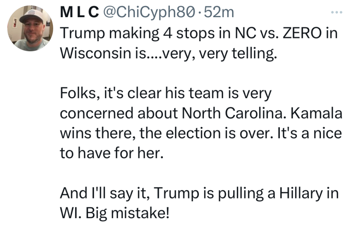
Task: Open the M L C display name
Action: (x=78, y=13)
